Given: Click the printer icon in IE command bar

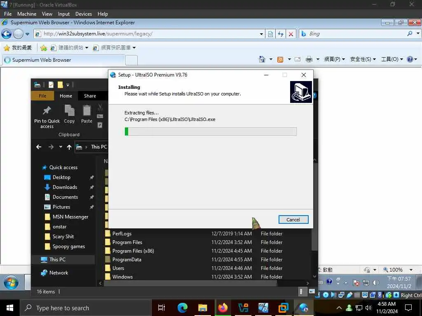Looking at the screenshot, I should point(309,59).
